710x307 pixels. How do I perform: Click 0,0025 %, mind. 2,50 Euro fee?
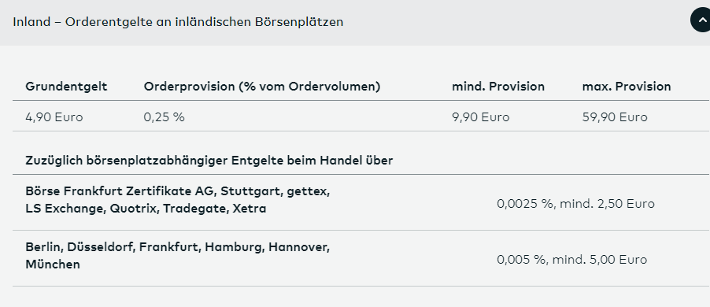point(575,204)
